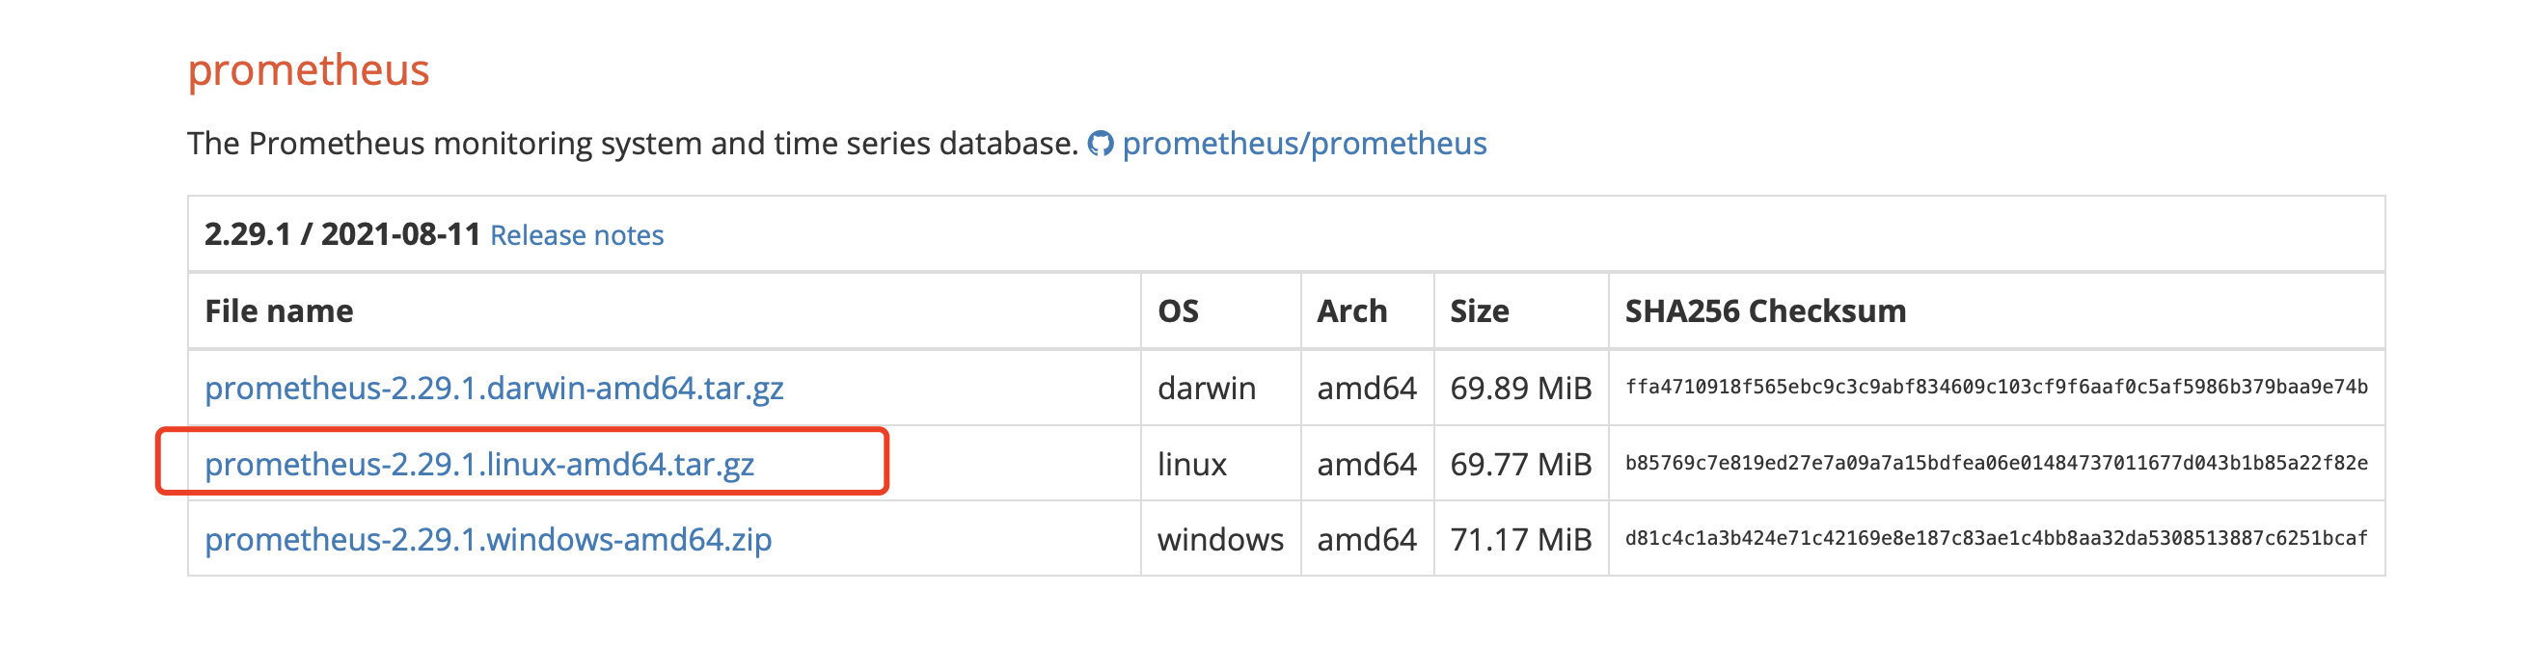Image resolution: width=2533 pixels, height=646 pixels.
Task: Select the 69.77 MiB size cell
Action: [x=1522, y=463]
